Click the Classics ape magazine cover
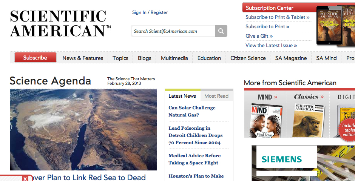The width and height of the screenshot is (355, 181). [x=308, y=120]
